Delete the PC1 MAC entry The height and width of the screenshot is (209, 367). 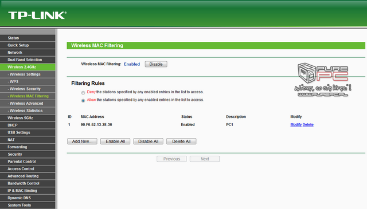pos(308,125)
